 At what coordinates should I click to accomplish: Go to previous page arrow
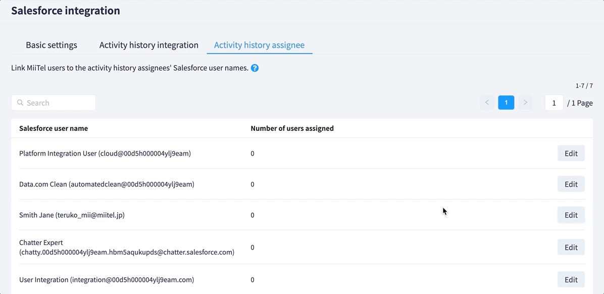(487, 103)
